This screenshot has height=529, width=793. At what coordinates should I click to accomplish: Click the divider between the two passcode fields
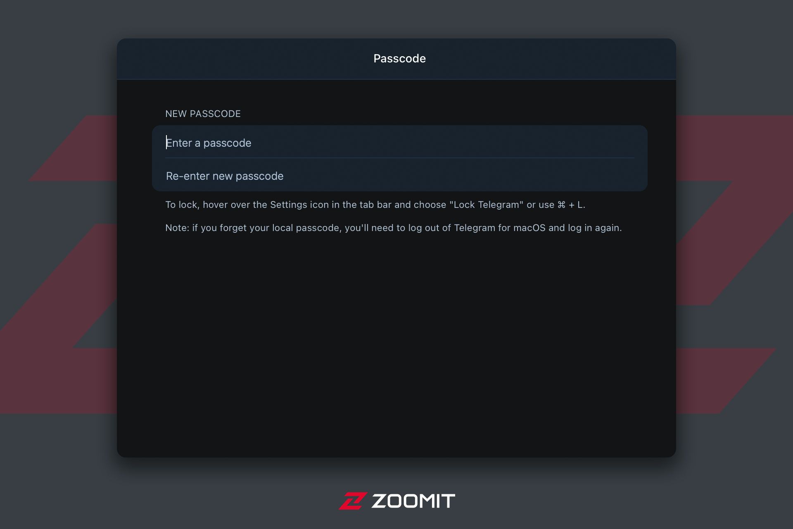tap(400, 158)
